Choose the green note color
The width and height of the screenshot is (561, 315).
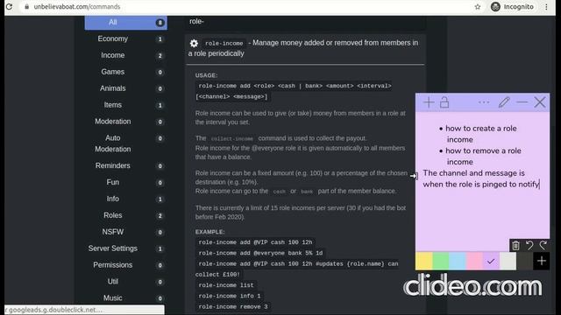coord(441,261)
